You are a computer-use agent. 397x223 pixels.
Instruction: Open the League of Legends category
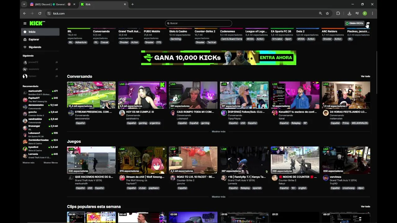(x=256, y=31)
